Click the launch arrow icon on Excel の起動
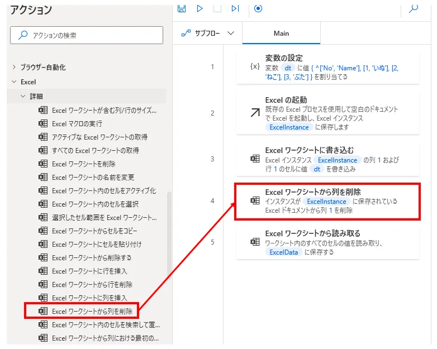This screenshot has height=349, width=437. [x=255, y=113]
